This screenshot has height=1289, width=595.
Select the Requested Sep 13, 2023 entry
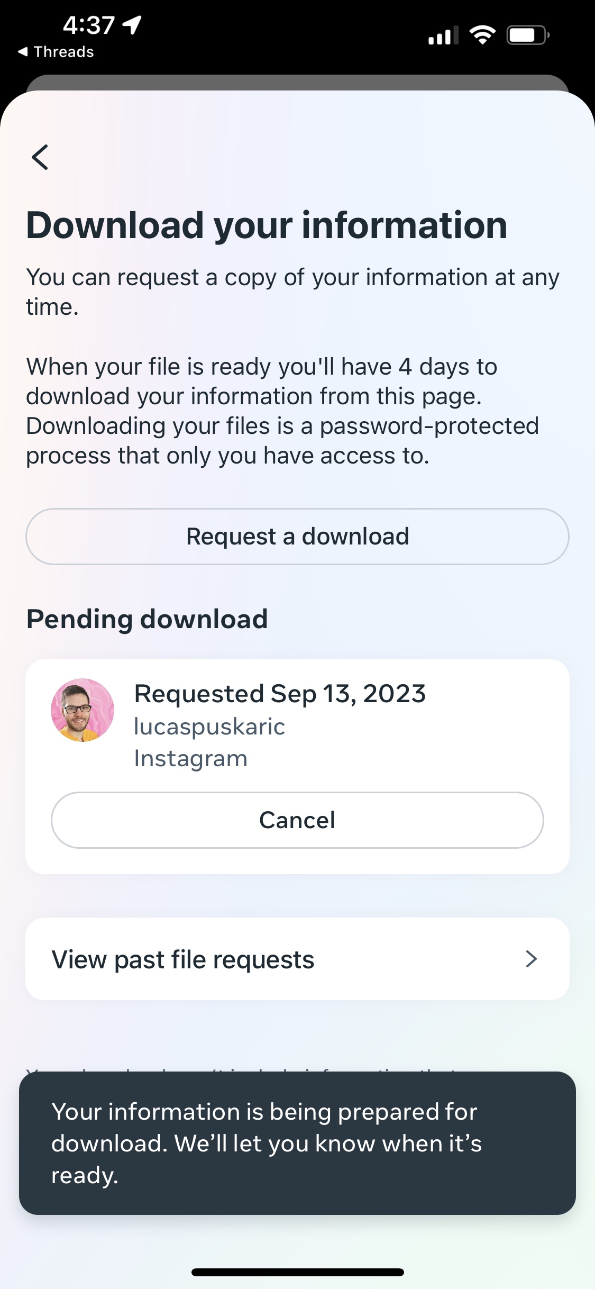click(280, 694)
